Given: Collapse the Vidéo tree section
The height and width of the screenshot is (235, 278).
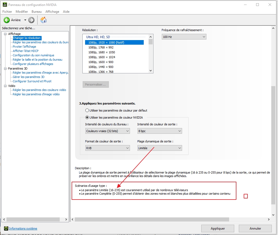Looking at the screenshot, I should tap(5, 86).
